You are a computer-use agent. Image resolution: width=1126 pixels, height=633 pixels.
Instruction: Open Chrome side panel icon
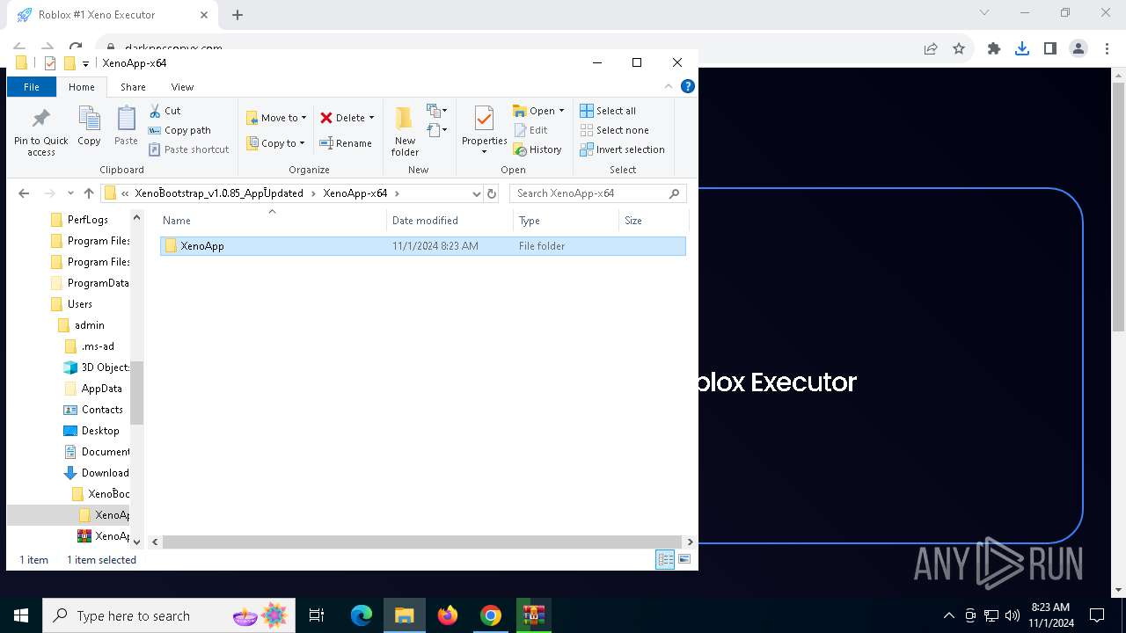pyautogui.click(x=1050, y=49)
